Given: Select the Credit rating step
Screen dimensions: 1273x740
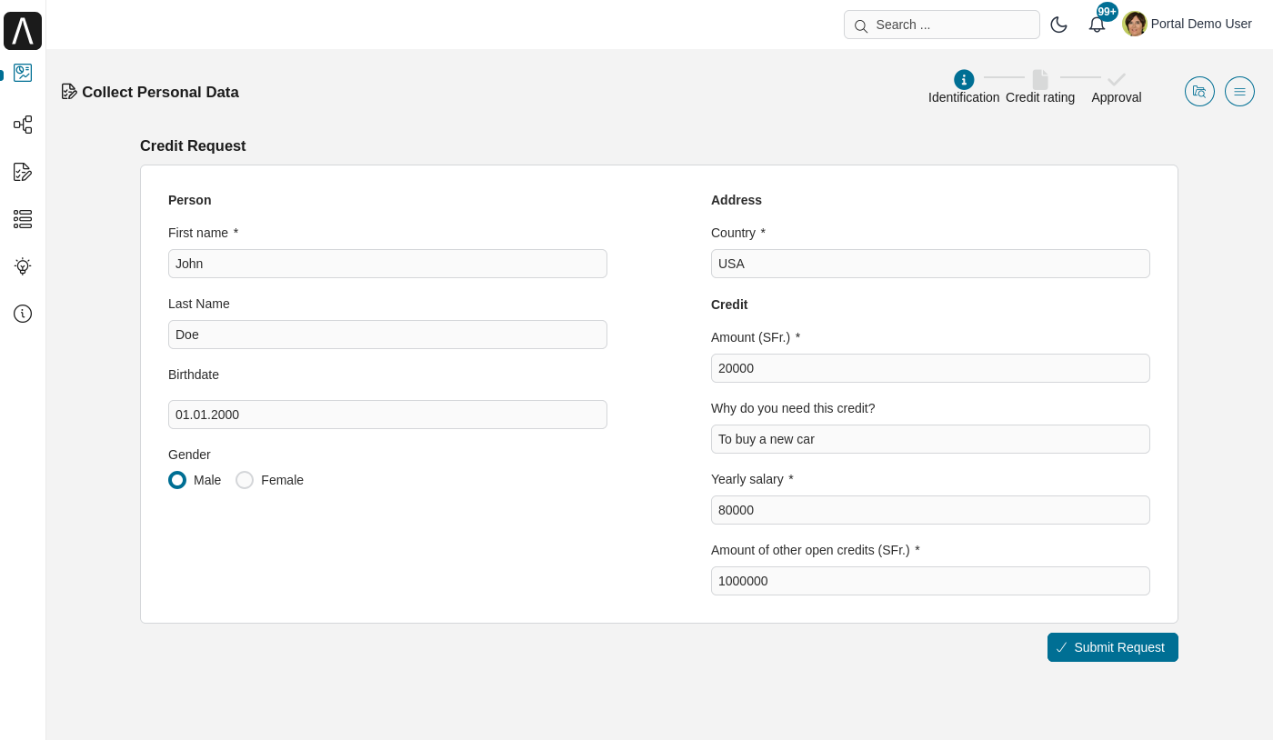Looking at the screenshot, I should click(x=1039, y=80).
